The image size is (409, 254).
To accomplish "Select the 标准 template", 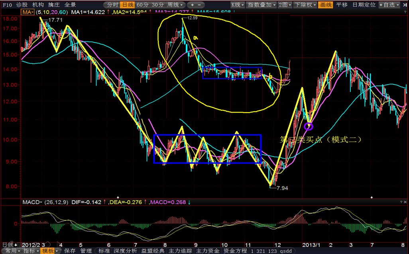I will pyautogui.click(x=104, y=251).
